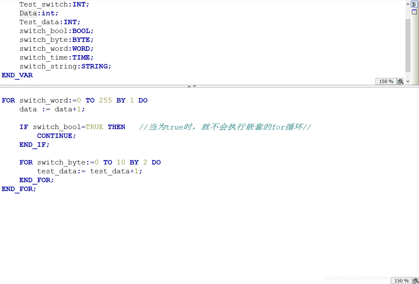Place cursor on Test_switch:INT; declaration

click(x=54, y=4)
